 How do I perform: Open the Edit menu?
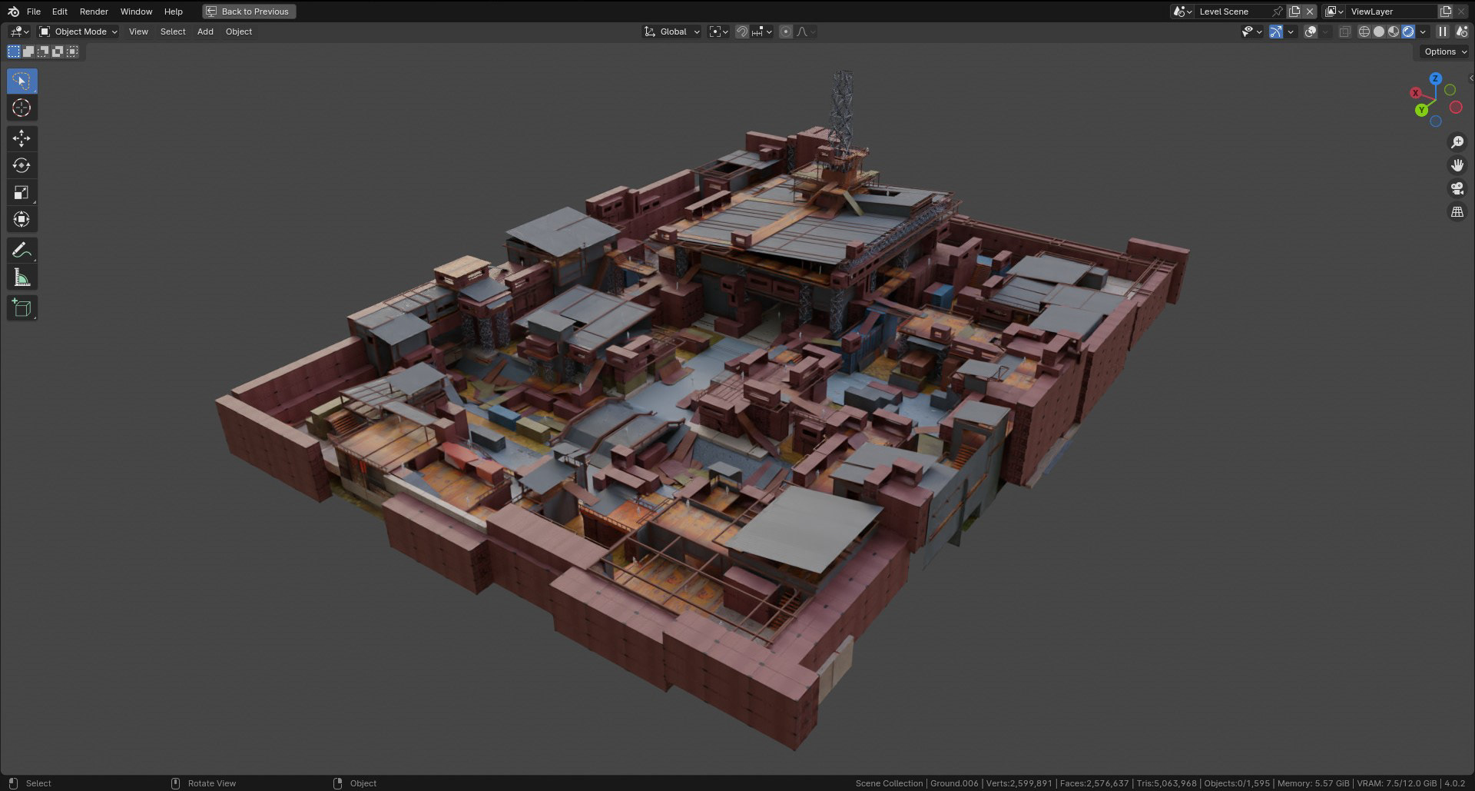click(x=60, y=12)
